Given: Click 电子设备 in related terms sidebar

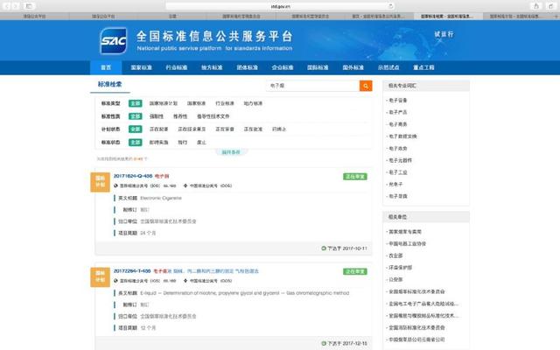Looking at the screenshot, I should (x=398, y=101).
